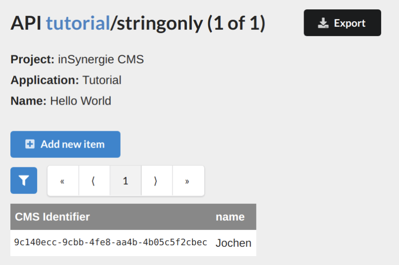Image resolution: width=399 pixels, height=265 pixels.
Task: Click the Application Tutorial value text
Action: pos(102,80)
